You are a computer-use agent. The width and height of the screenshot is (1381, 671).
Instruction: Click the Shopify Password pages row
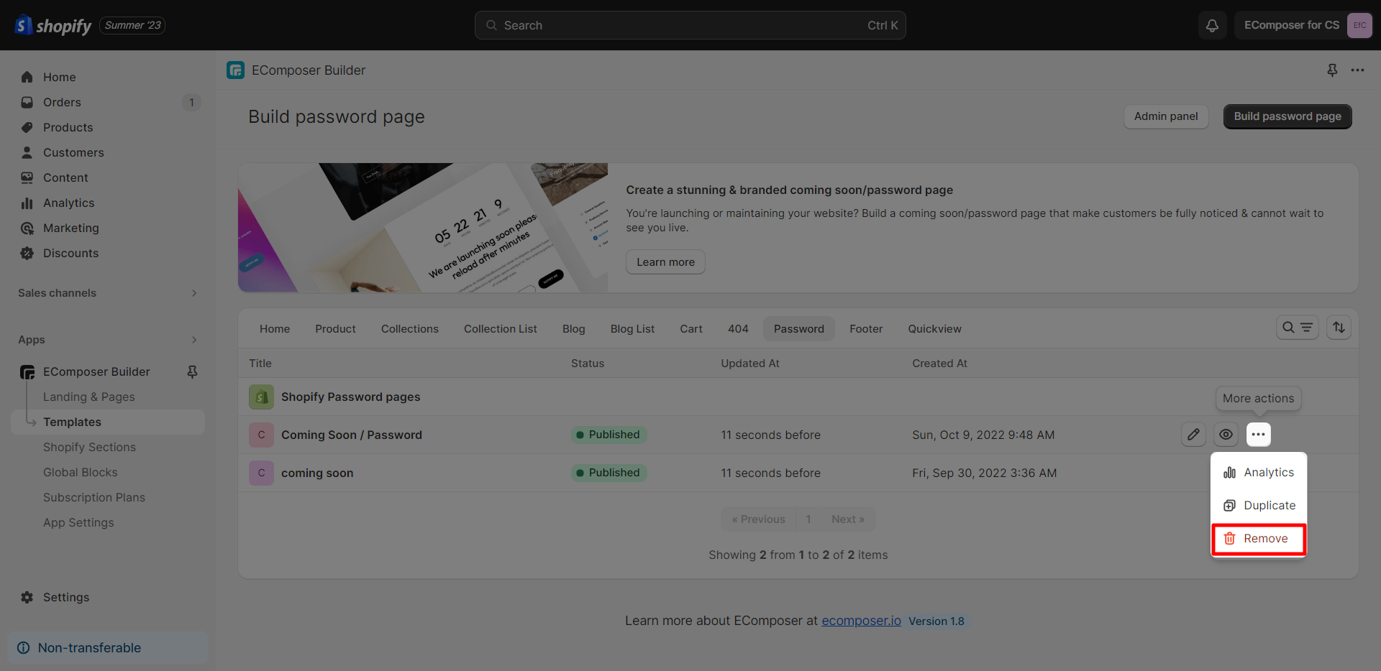798,397
